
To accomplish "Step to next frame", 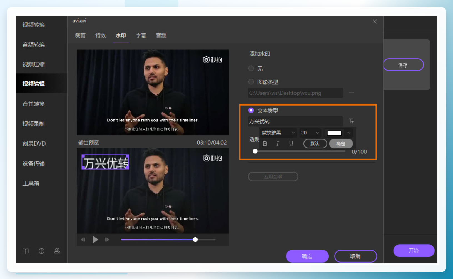I will (x=107, y=240).
